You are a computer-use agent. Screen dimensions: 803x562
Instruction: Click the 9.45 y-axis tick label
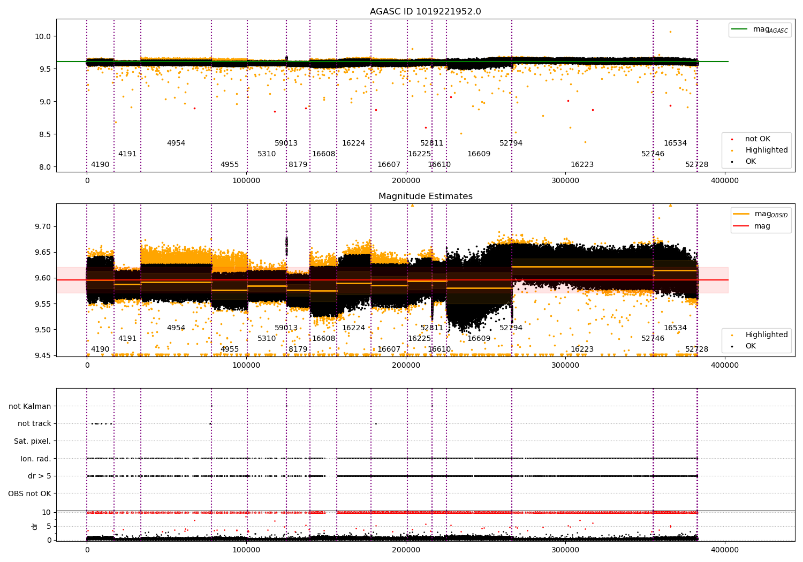43,356
